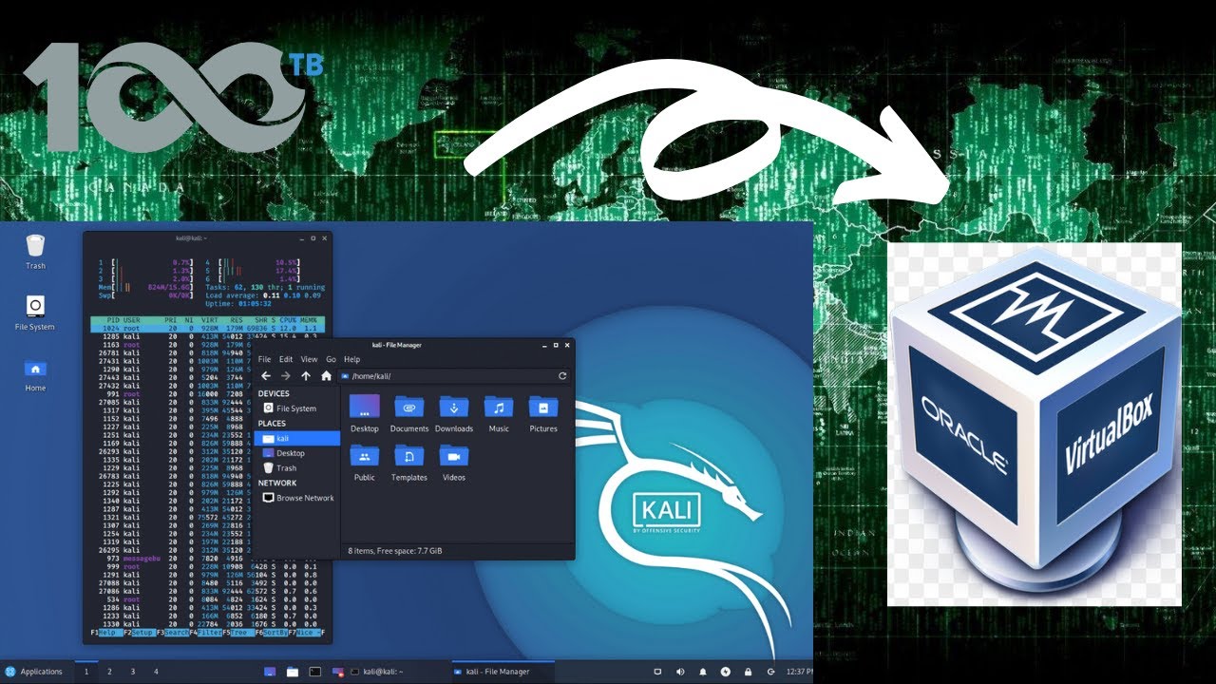Click the USER column header in htop

[133, 319]
